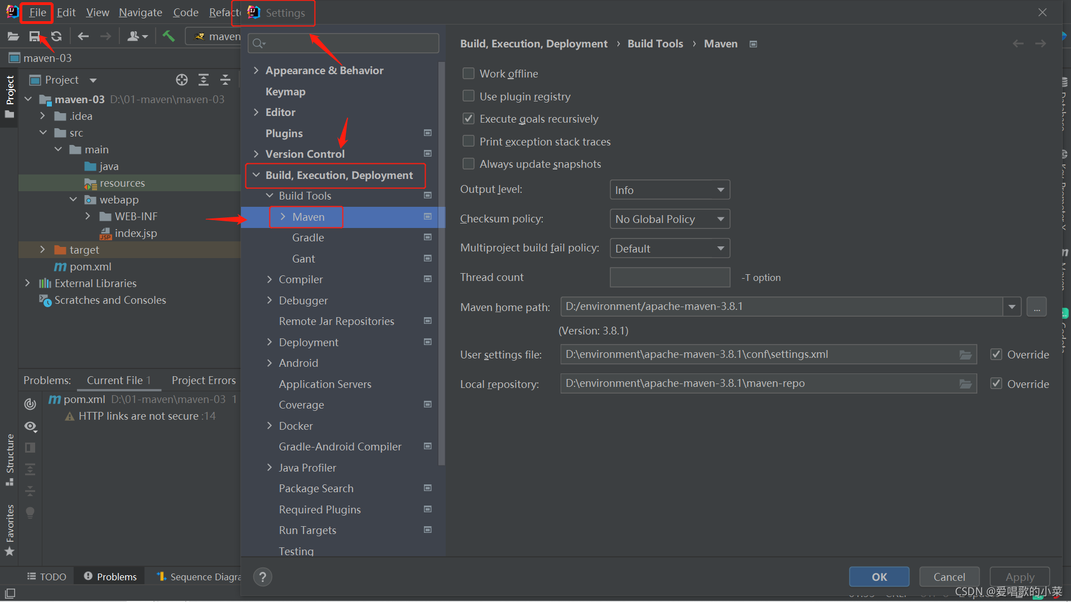Open the Checksum policy dropdown
1071x602 pixels.
(669, 219)
